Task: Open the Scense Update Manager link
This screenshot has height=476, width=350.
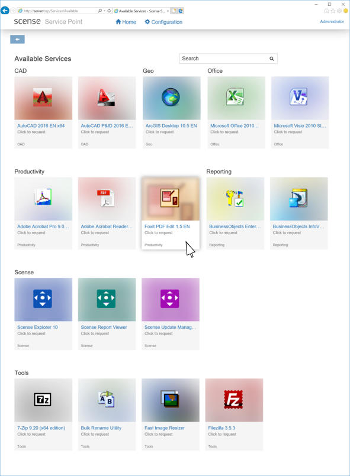Action: [171, 327]
